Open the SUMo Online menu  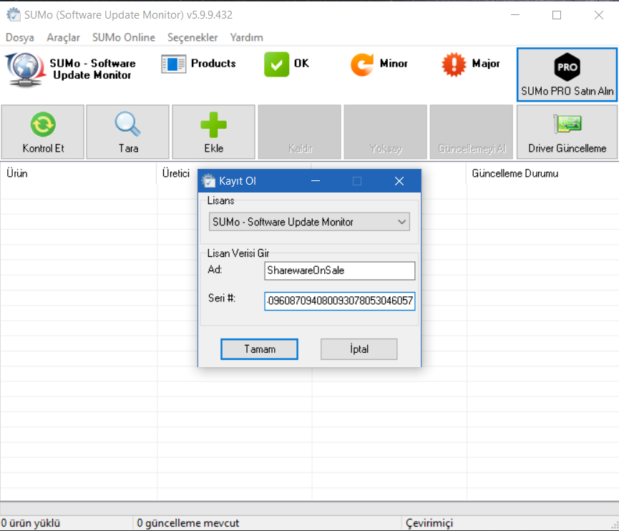pyautogui.click(x=124, y=37)
